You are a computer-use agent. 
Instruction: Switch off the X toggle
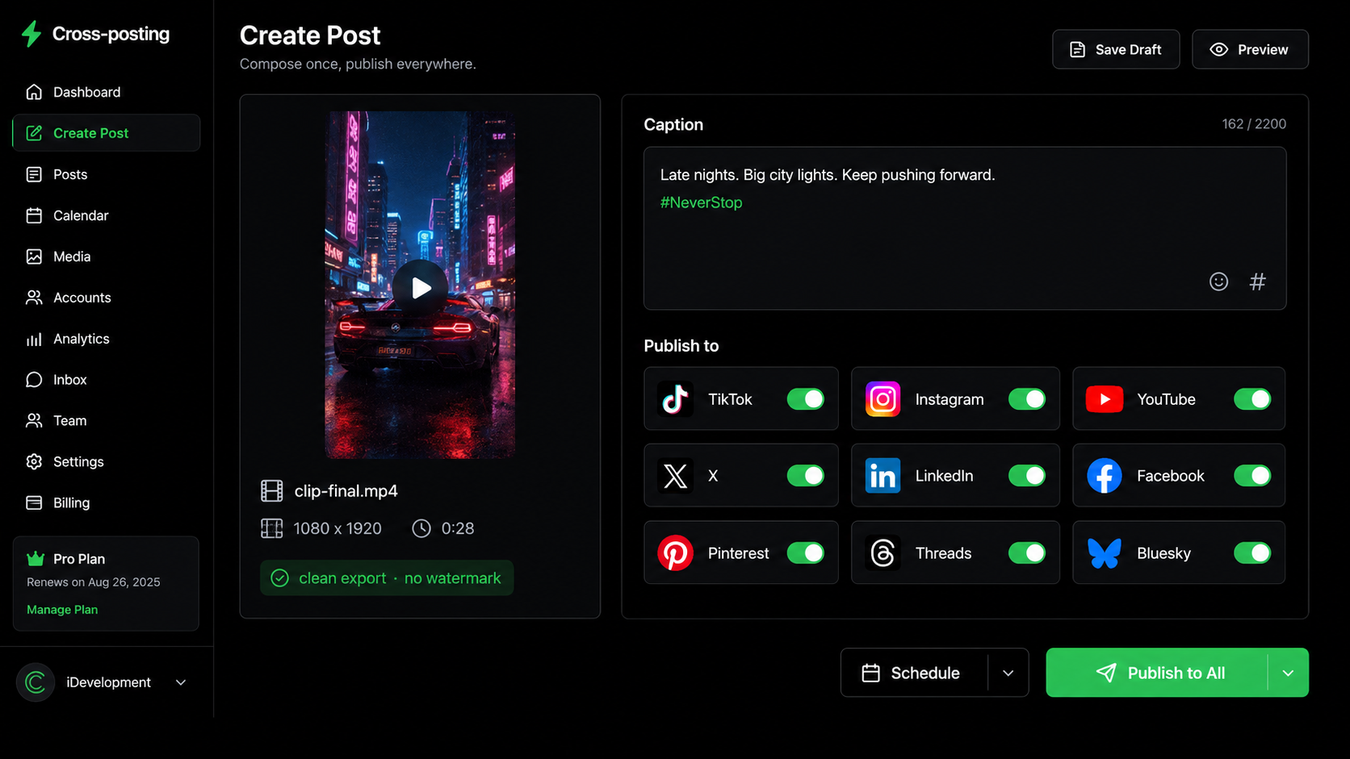point(805,476)
